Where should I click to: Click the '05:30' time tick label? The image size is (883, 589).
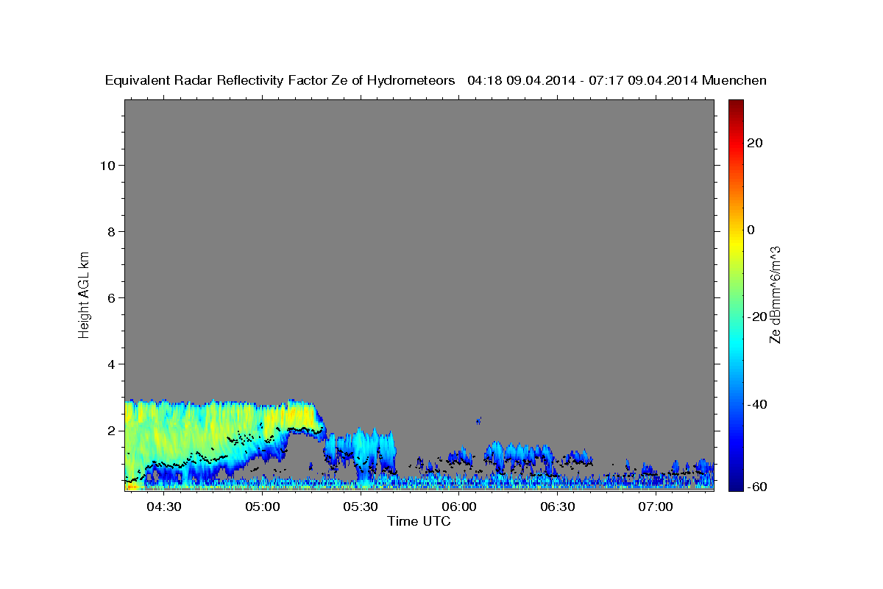tap(361, 507)
